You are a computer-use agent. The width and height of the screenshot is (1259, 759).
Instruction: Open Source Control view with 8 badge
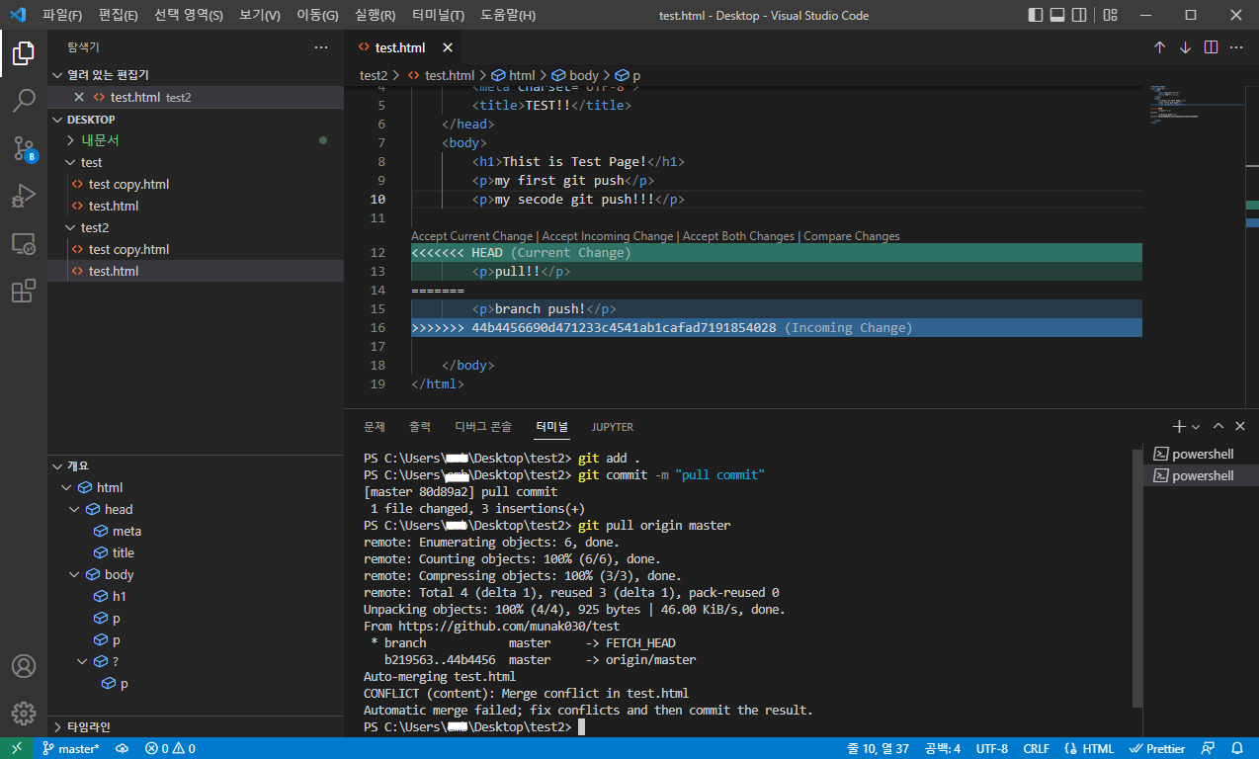pyautogui.click(x=24, y=149)
